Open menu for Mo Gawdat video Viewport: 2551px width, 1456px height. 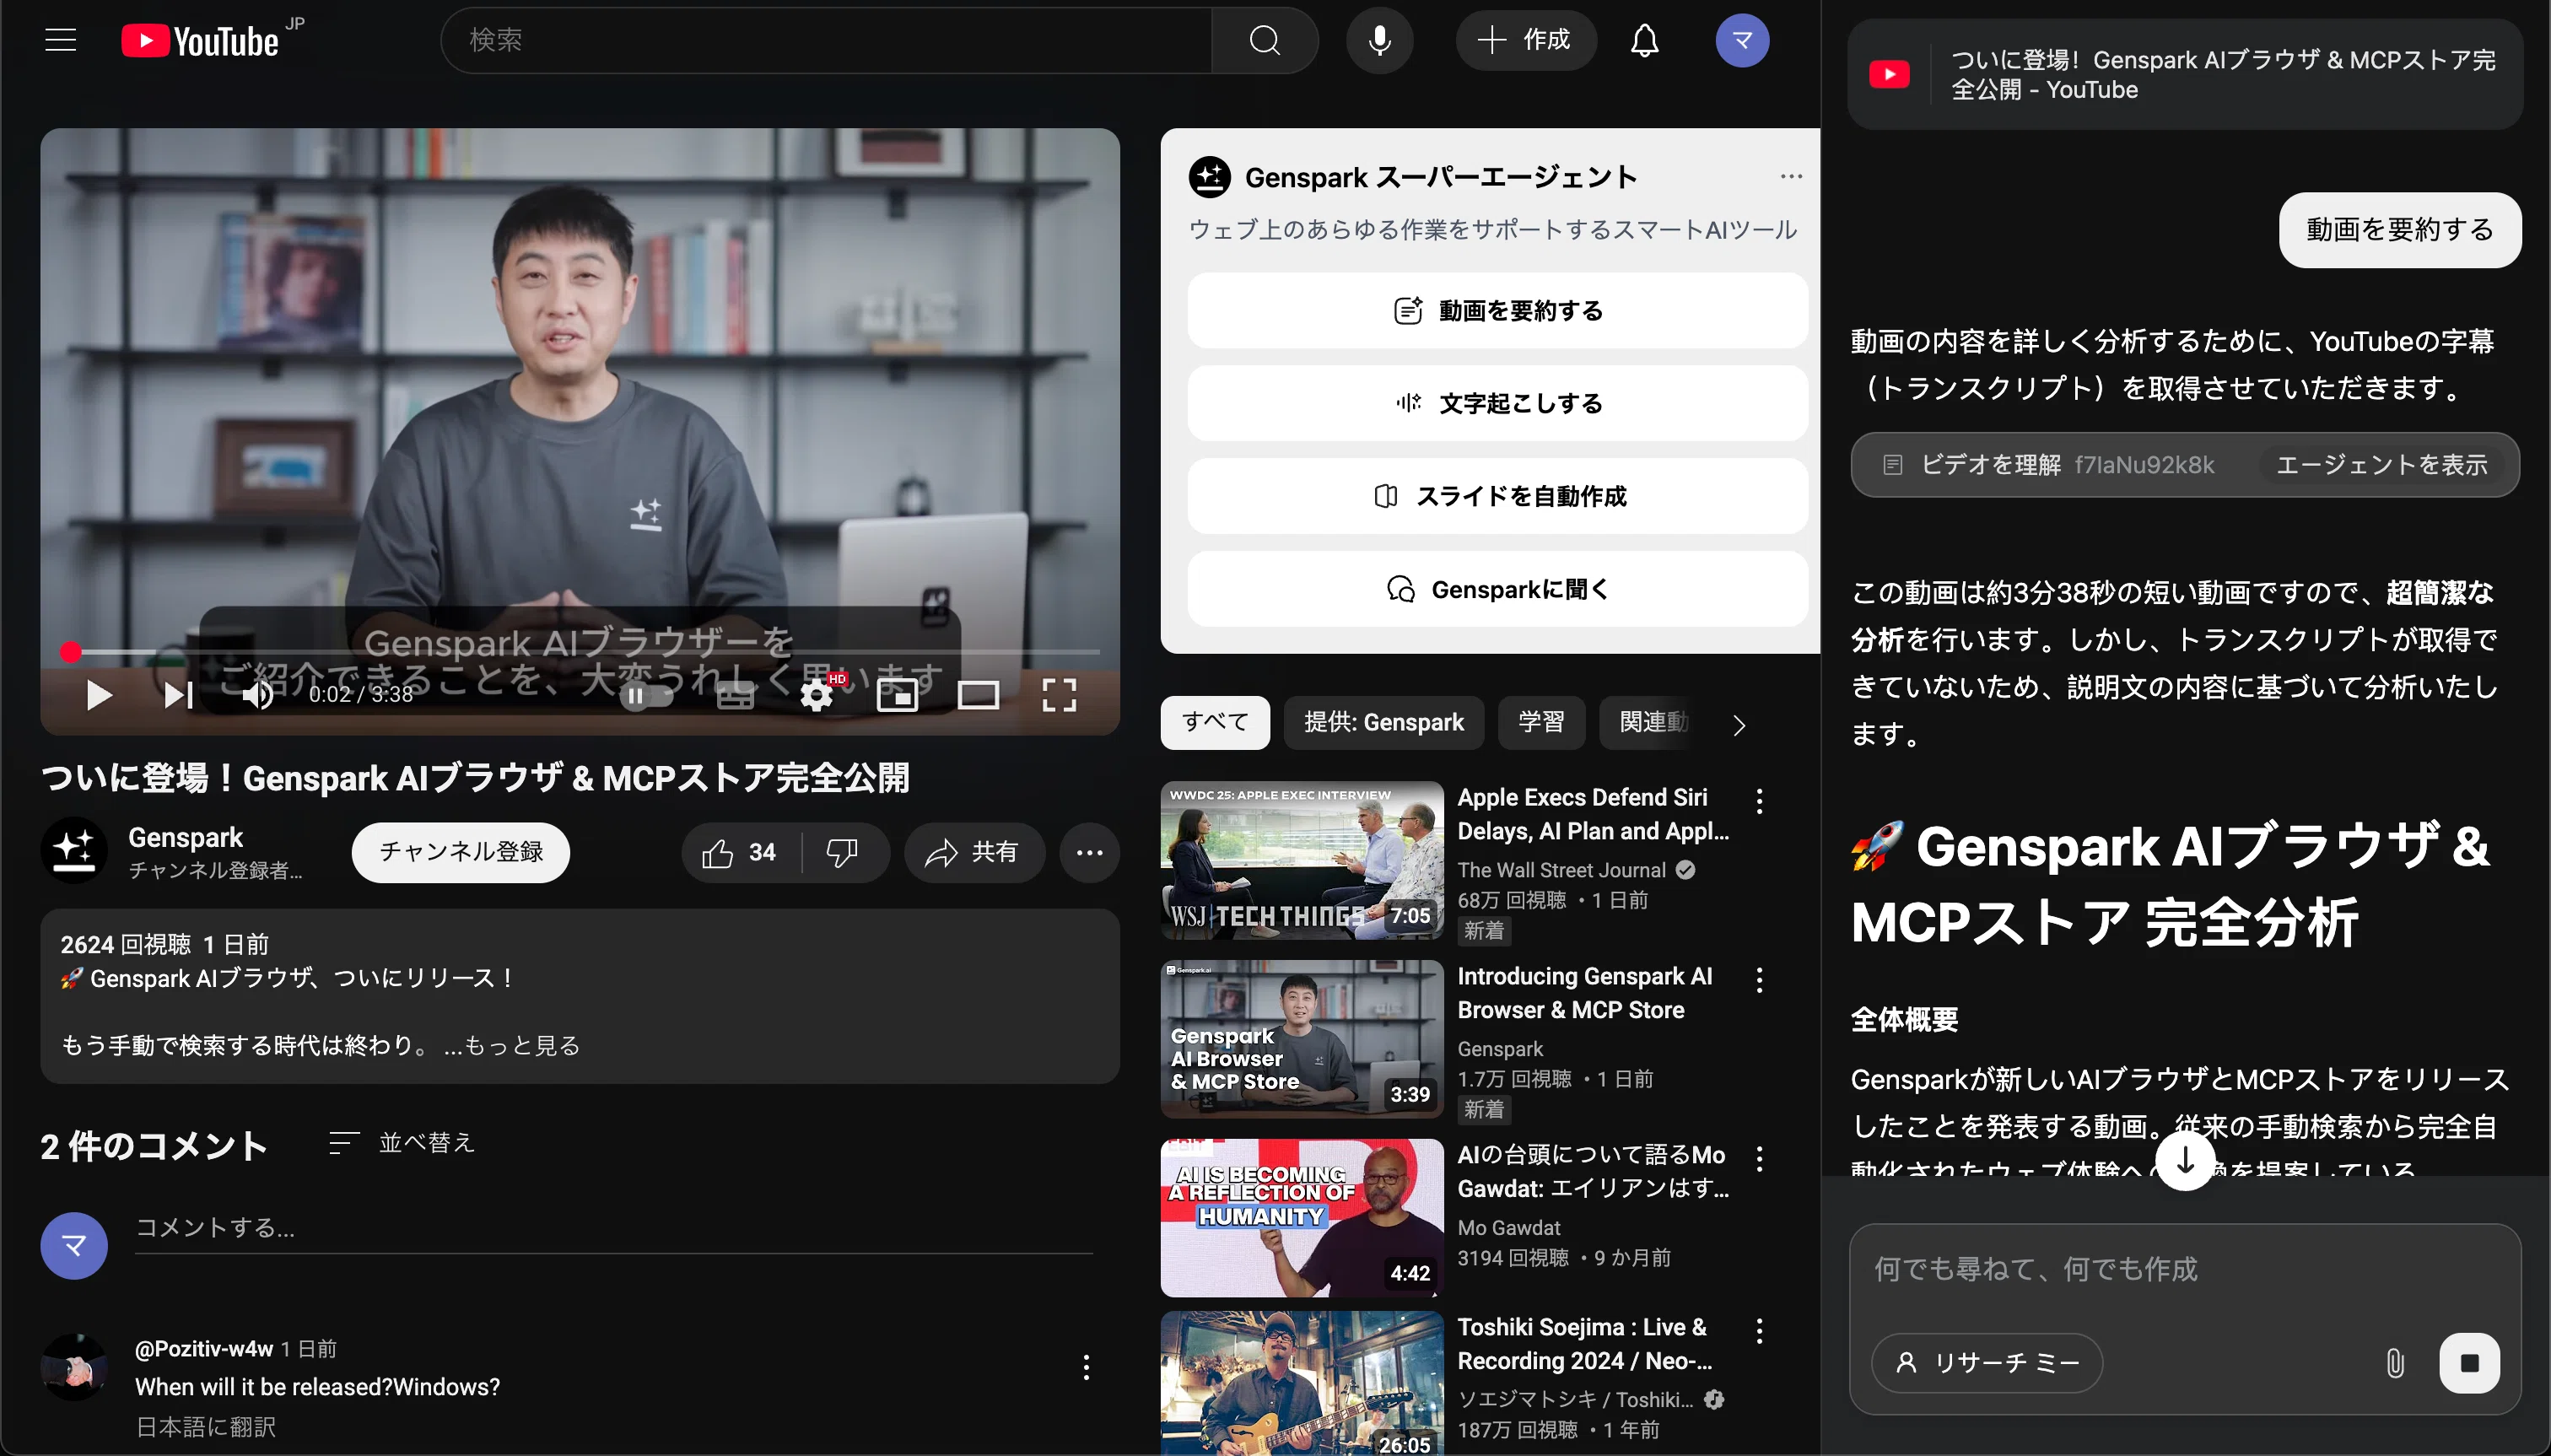pyautogui.click(x=1759, y=1159)
